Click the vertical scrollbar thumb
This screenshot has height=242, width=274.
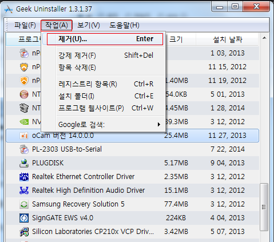(264, 207)
